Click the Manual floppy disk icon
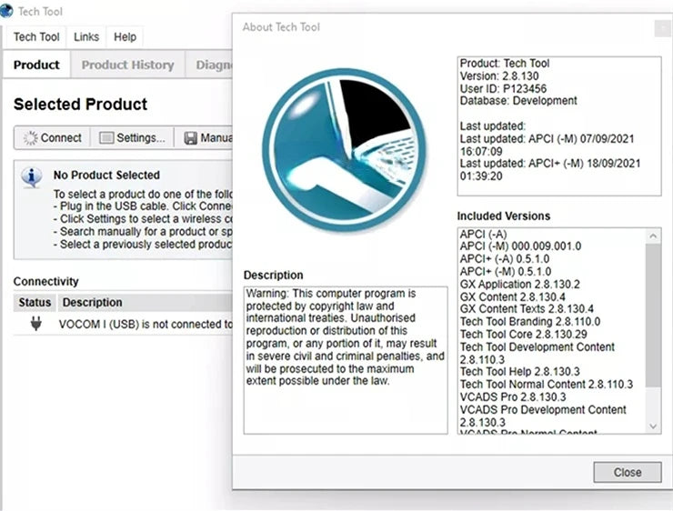The height and width of the screenshot is (511, 673). point(191,137)
